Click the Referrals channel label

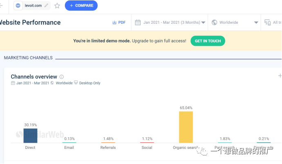click(108, 148)
